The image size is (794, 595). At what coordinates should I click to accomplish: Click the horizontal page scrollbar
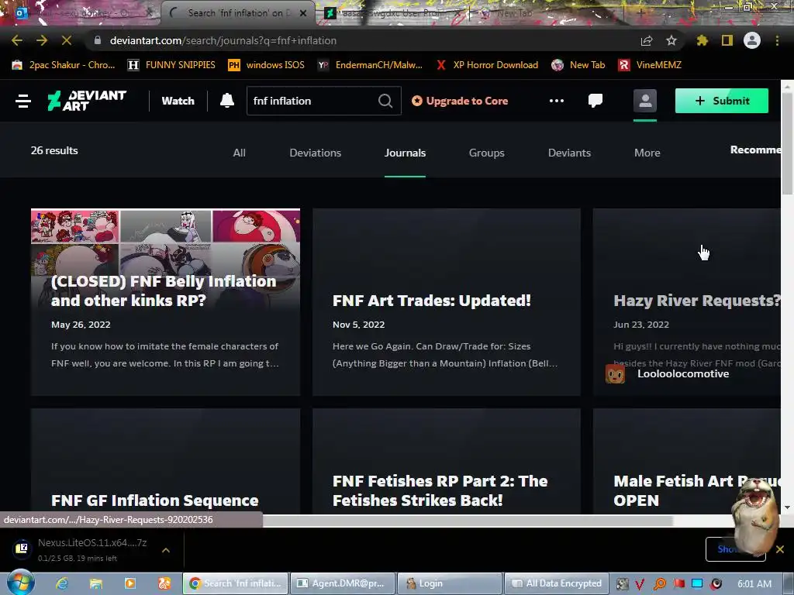click(467, 521)
